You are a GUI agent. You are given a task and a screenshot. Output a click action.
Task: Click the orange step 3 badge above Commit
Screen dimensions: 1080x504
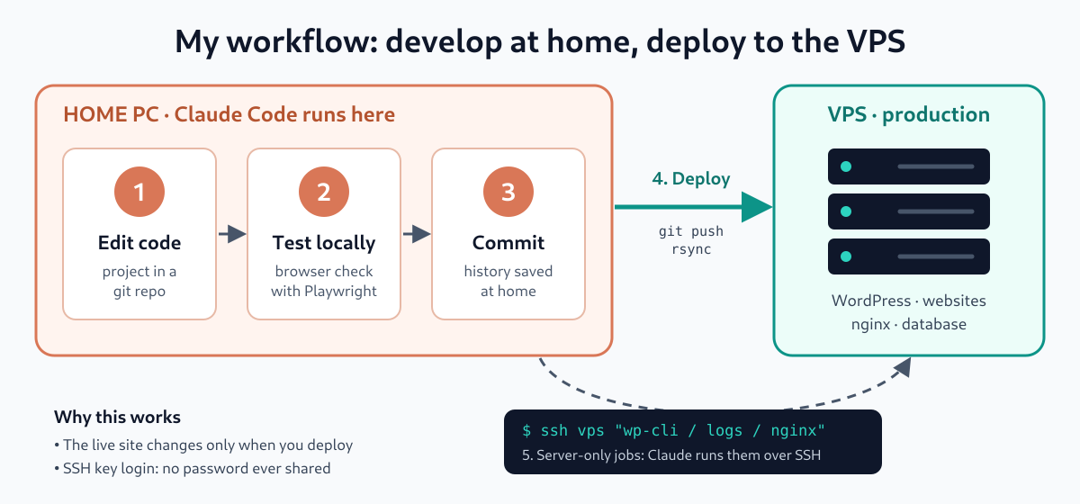coord(508,192)
